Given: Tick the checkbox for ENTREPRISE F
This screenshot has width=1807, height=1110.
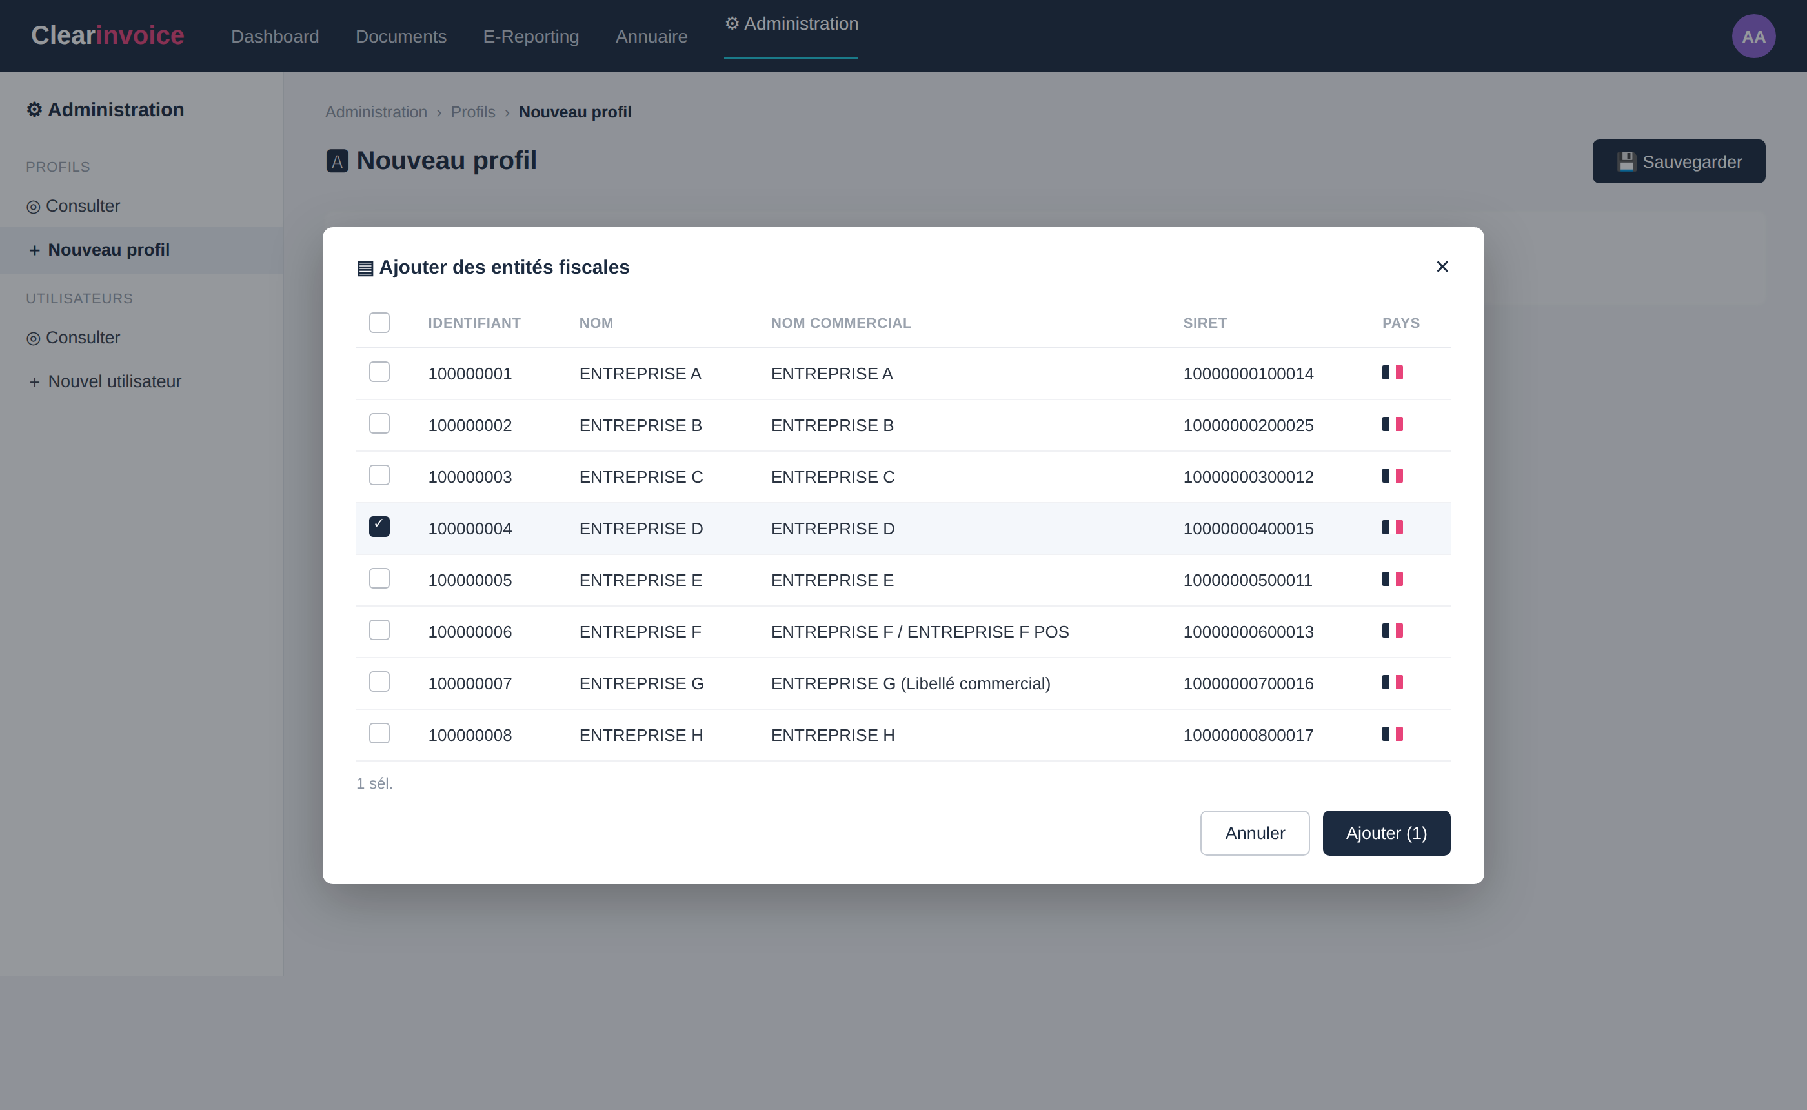Looking at the screenshot, I should click(379, 630).
